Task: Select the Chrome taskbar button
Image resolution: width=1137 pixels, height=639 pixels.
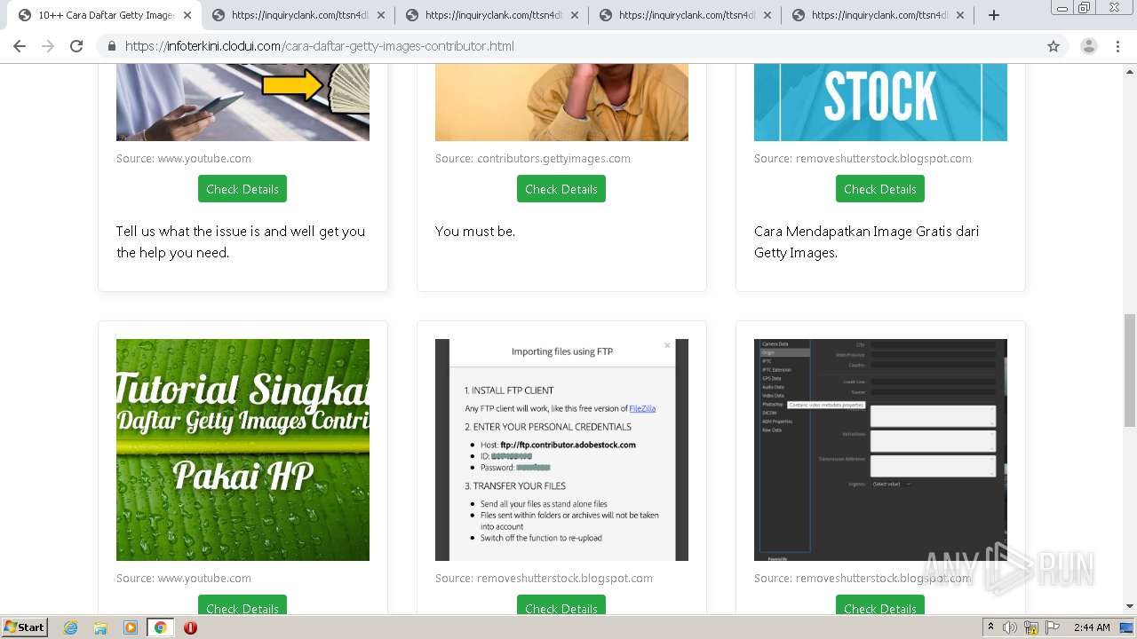Action: point(160,627)
